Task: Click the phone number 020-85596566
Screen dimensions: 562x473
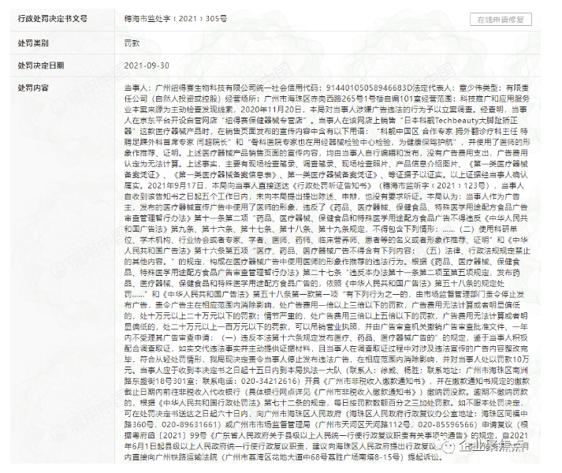Action: pos(447,425)
